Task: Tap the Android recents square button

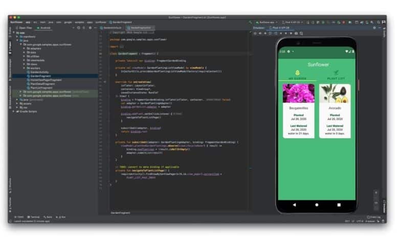Action: (339, 204)
